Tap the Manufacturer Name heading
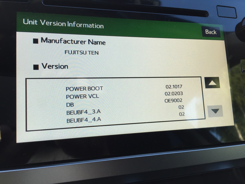 (73, 41)
